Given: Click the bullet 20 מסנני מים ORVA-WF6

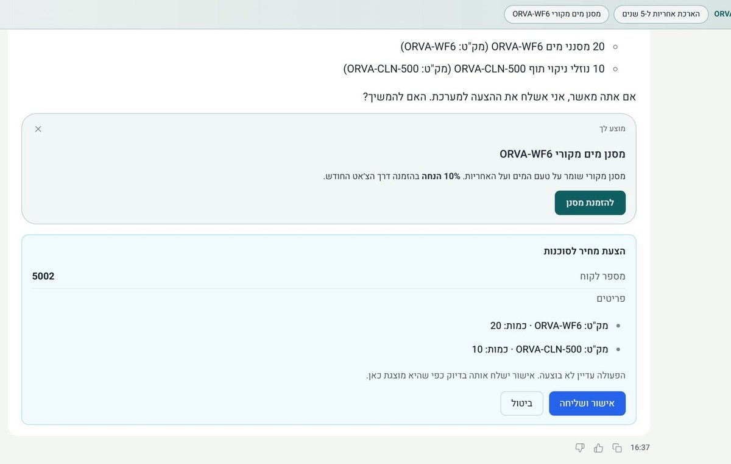Looking at the screenshot, I should [x=503, y=46].
